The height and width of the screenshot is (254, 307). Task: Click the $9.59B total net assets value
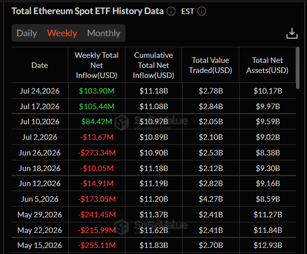pyautogui.click(x=268, y=122)
